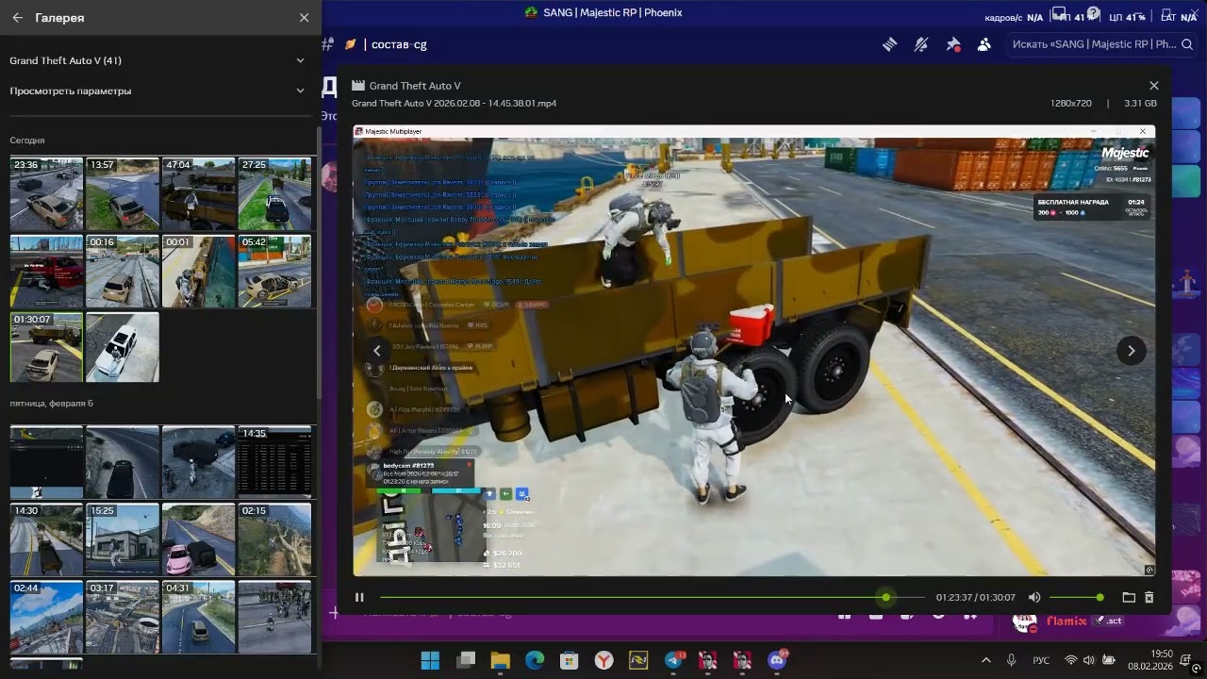The image size is (1207, 679).
Task: Open Yandex Browser from taskbar
Action: (603, 660)
